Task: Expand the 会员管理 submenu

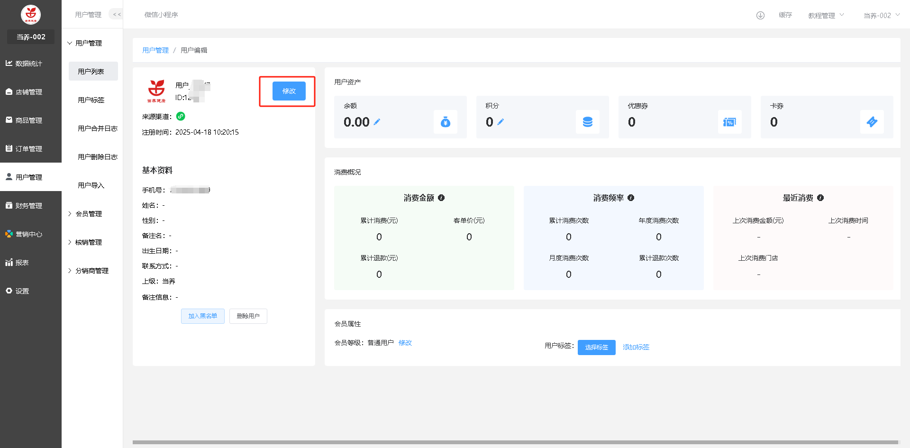Action: pyautogui.click(x=89, y=214)
